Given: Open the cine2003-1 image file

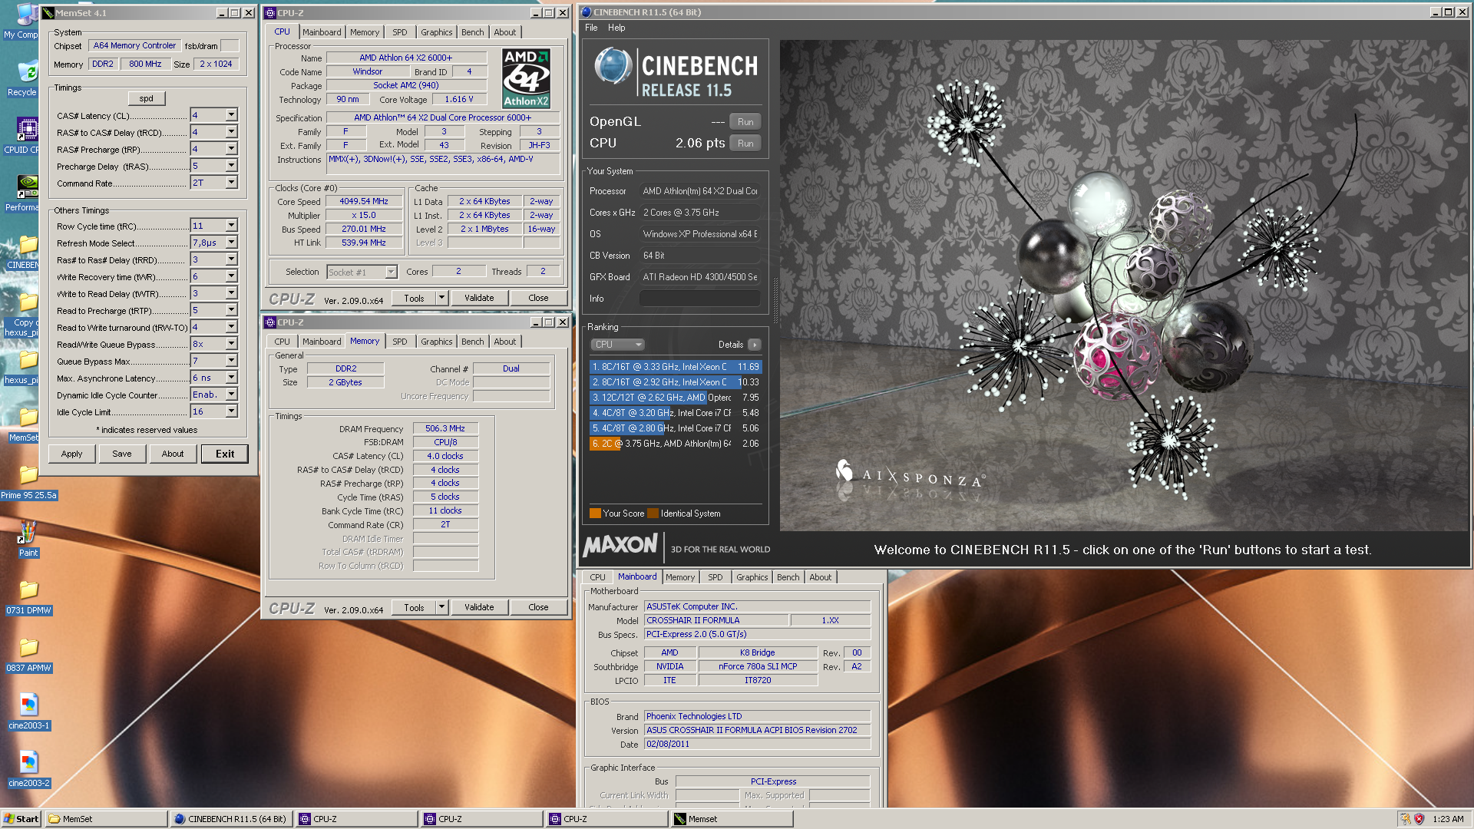Looking at the screenshot, I should pyautogui.click(x=28, y=712).
